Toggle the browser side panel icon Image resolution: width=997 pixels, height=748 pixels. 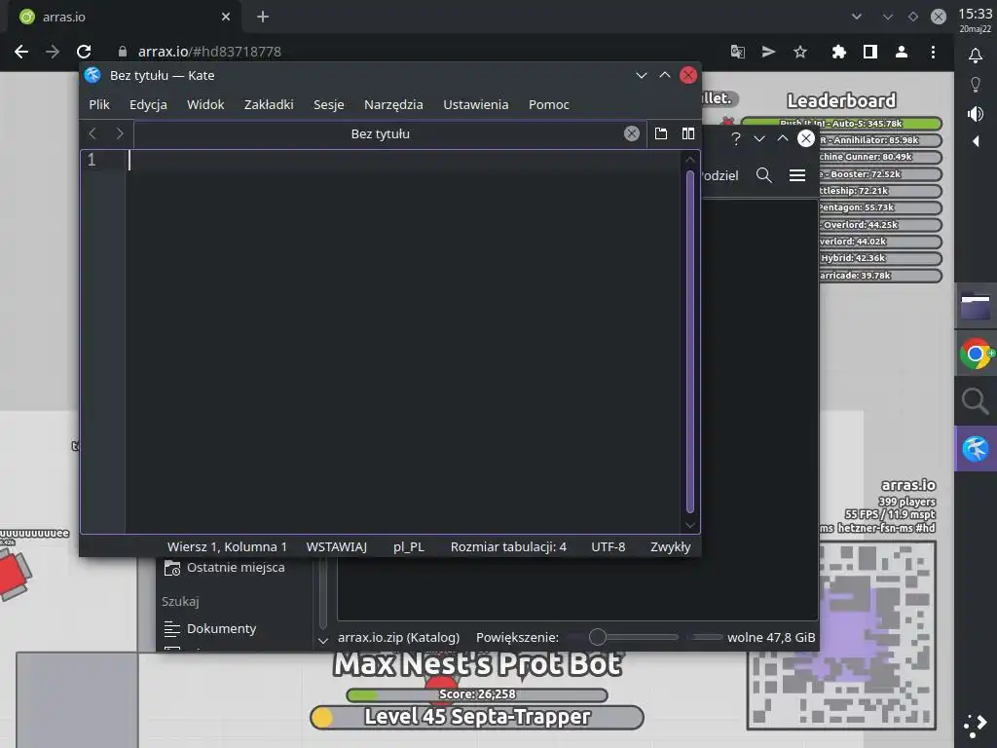point(870,52)
